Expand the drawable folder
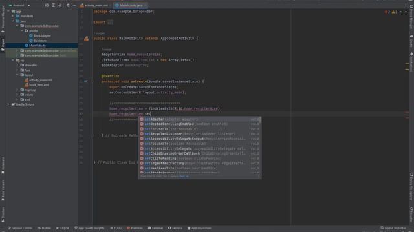 [x=17, y=65]
